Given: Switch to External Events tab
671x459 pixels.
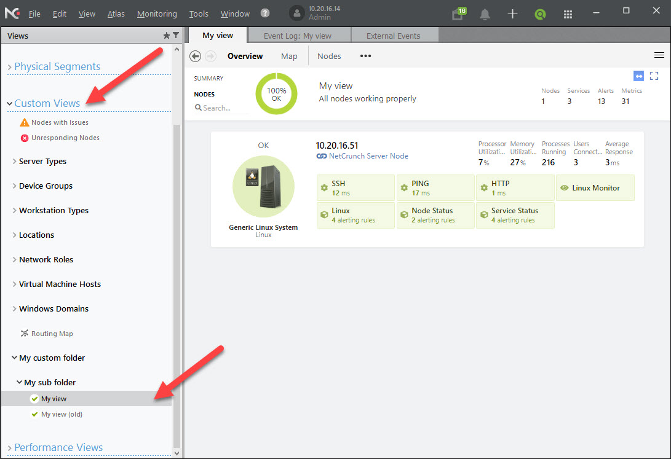Looking at the screenshot, I should pos(394,36).
